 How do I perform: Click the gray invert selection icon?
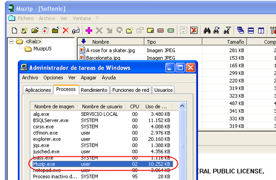coord(183,30)
